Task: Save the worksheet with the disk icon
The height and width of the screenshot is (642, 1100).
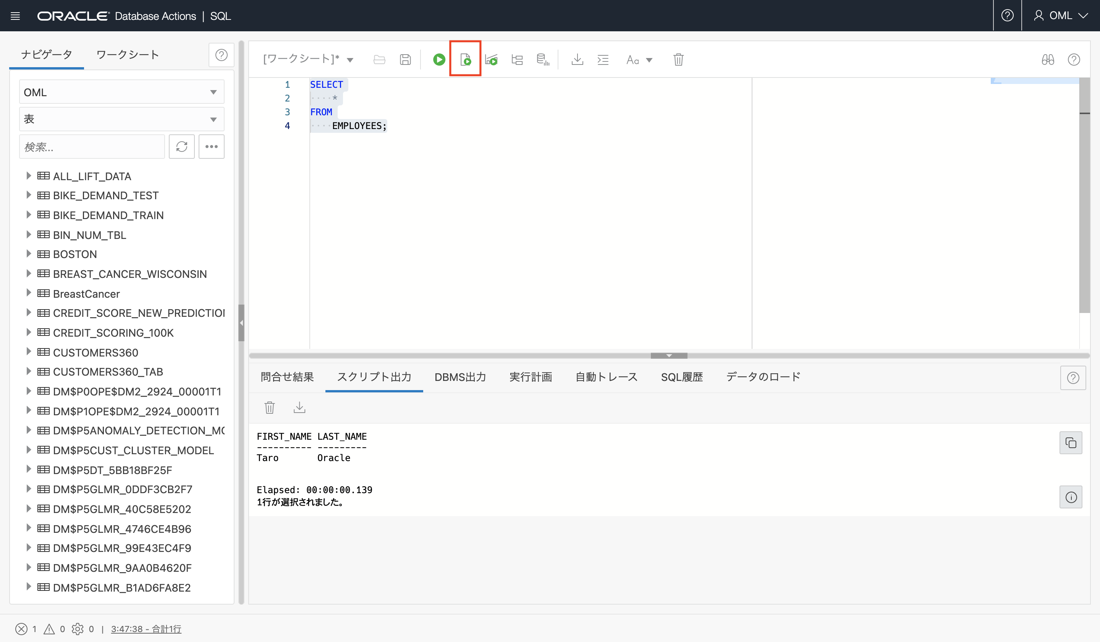Action: (405, 59)
